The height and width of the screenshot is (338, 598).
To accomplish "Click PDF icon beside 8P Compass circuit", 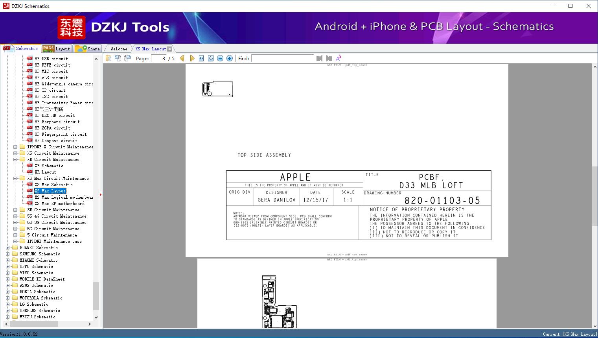I will (x=29, y=140).
